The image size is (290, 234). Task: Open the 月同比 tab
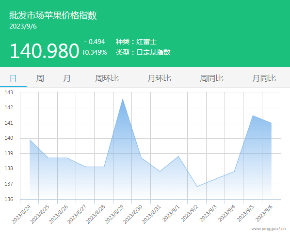264,78
